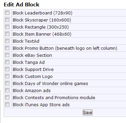This screenshot has height=123, width=126.
Task: Select Block Item Banner (468x60) checkbox
Action: pos(7,34)
